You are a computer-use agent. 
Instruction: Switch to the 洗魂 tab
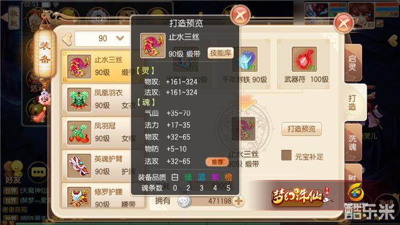coord(353,143)
